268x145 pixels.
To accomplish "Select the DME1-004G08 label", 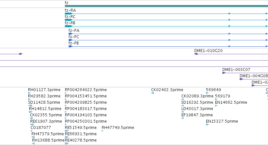I will click(254, 76).
